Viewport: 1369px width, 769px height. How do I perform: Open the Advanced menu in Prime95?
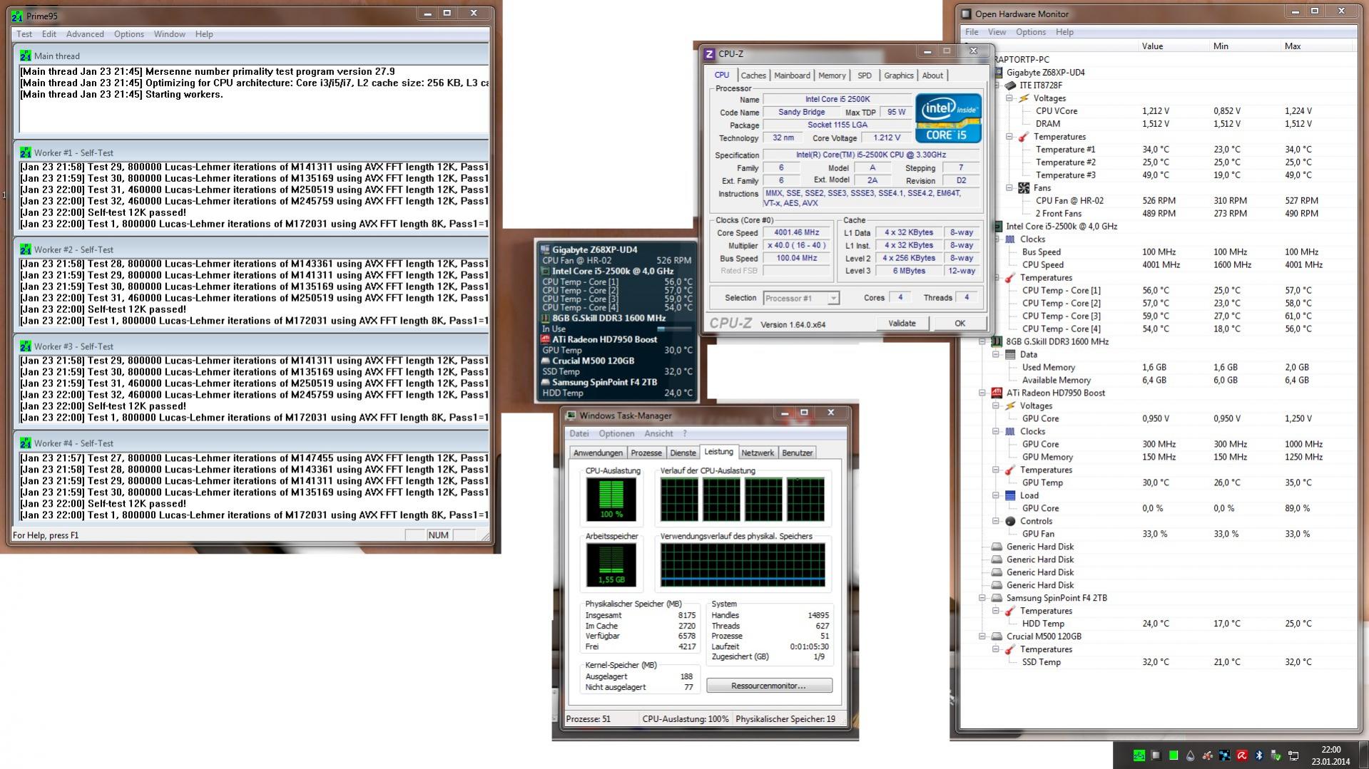pos(85,34)
